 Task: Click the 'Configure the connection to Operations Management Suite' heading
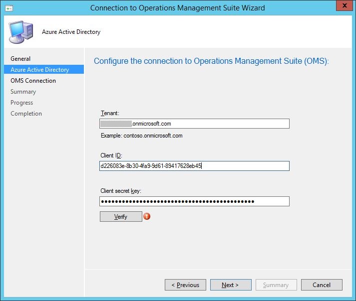coord(211,61)
